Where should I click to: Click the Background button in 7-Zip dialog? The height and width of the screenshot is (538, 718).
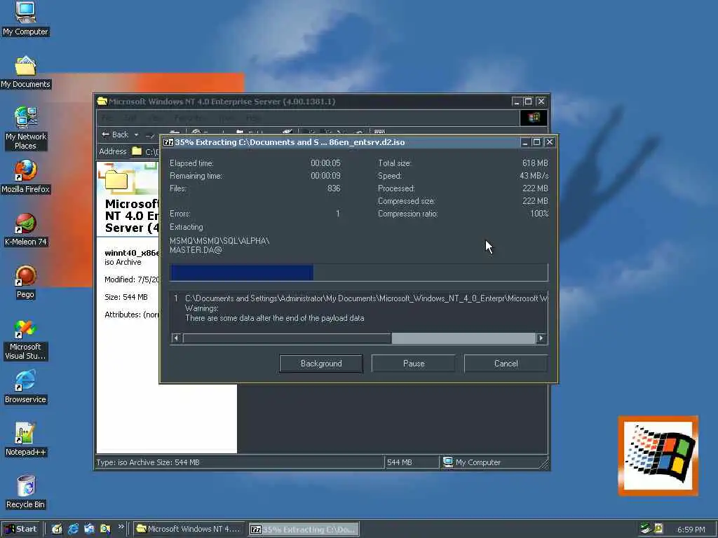point(321,364)
